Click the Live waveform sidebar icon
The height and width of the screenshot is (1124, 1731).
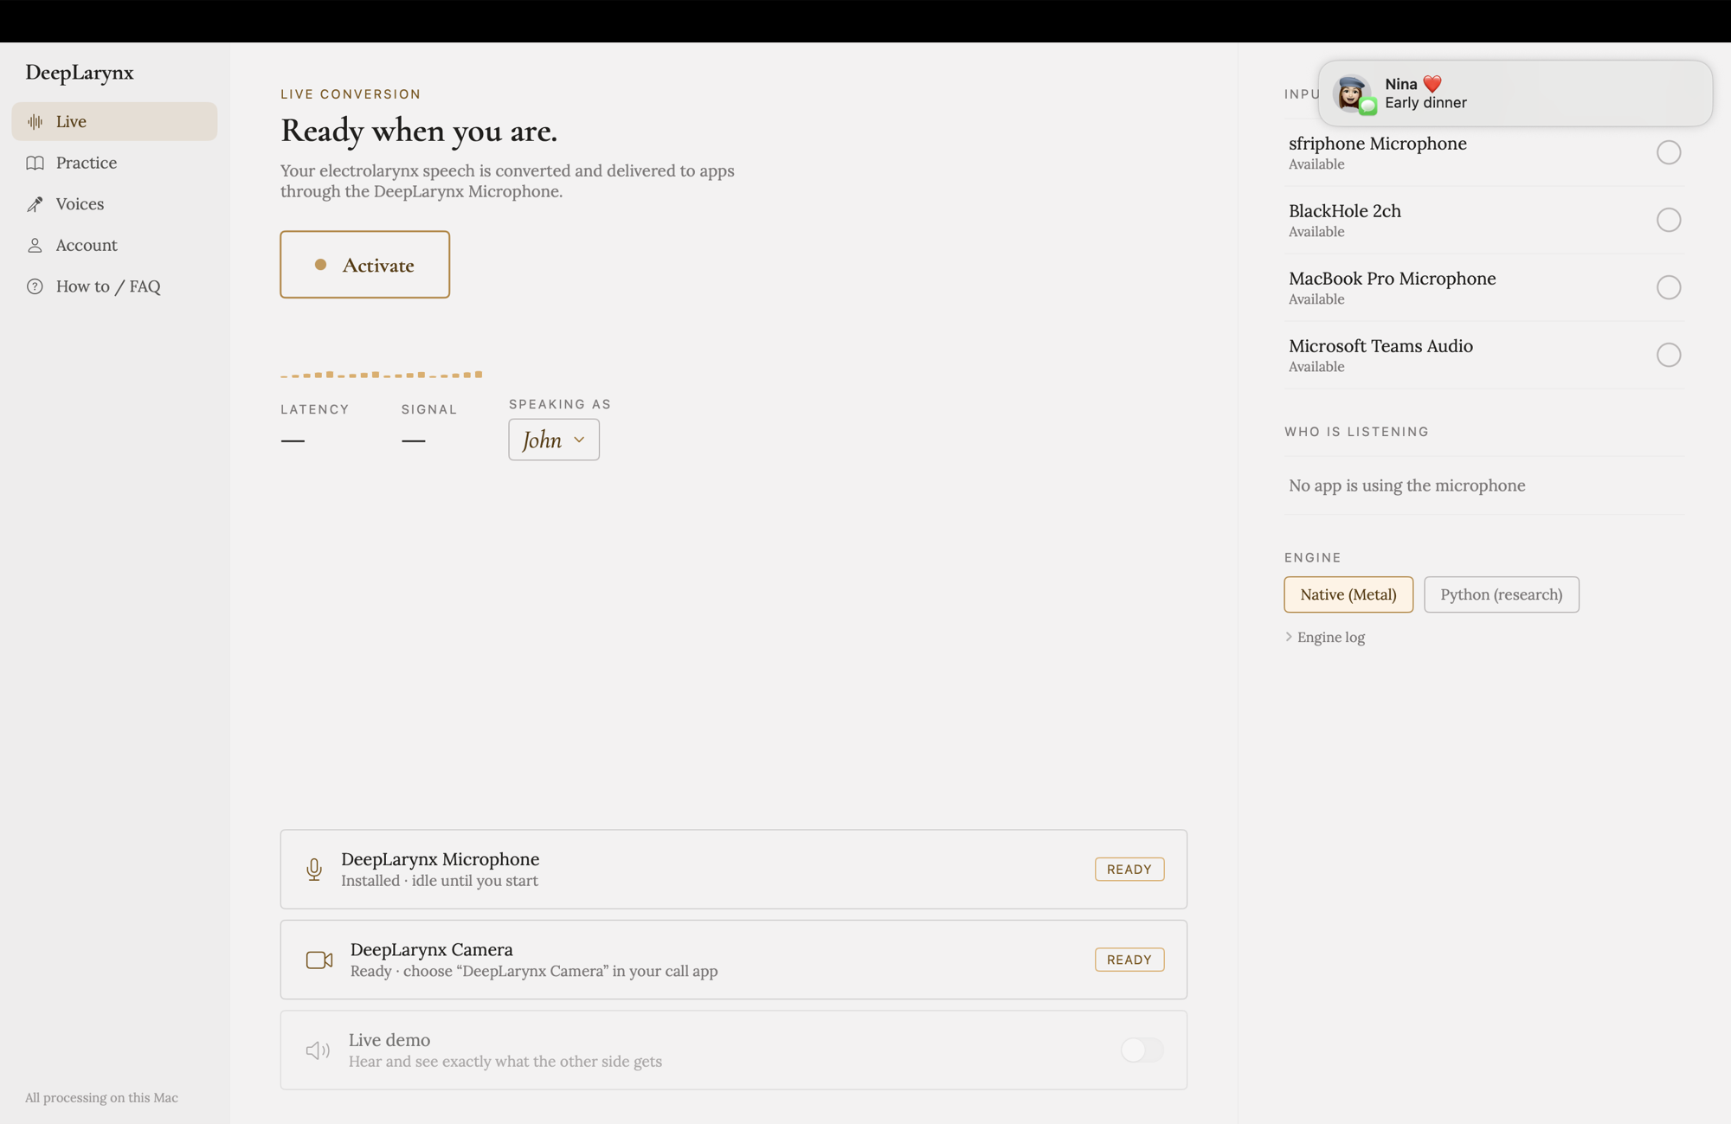pyautogui.click(x=35, y=122)
